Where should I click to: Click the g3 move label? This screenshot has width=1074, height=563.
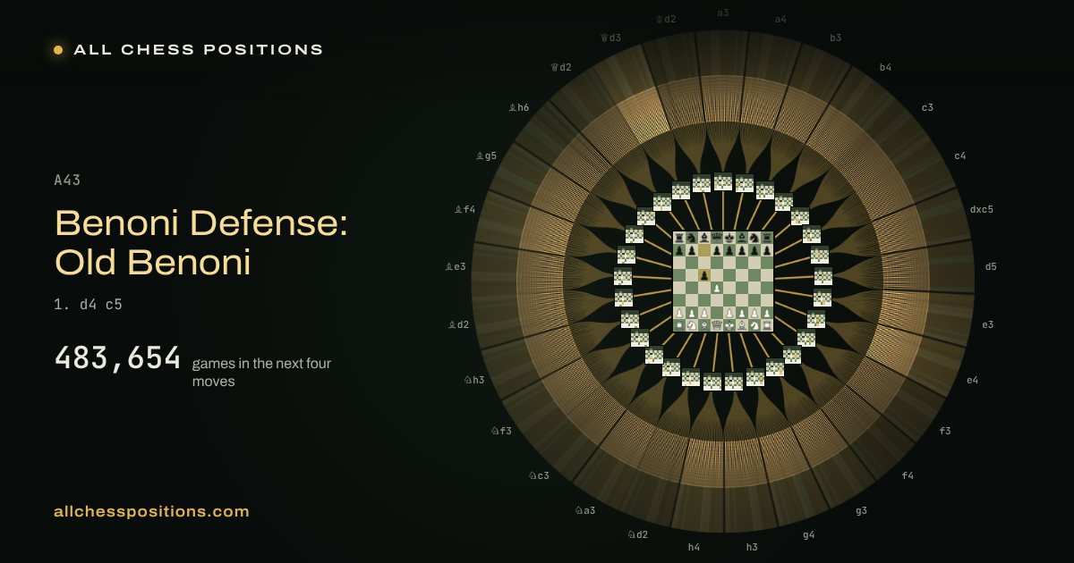[861, 511]
